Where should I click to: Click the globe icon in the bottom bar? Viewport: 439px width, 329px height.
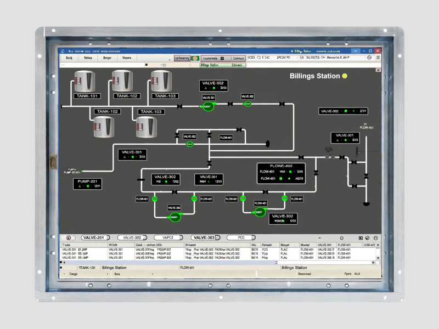[x=367, y=238]
